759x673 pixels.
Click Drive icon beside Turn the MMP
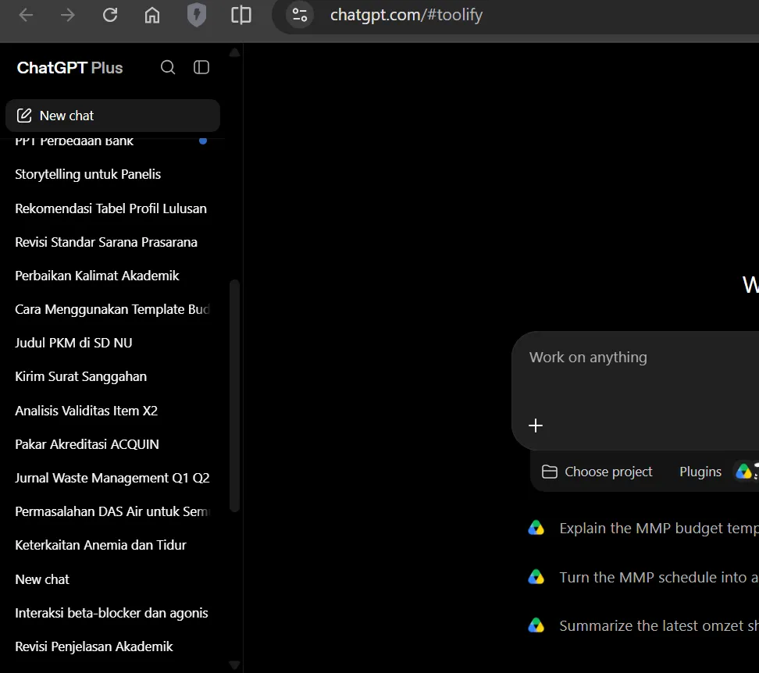pyautogui.click(x=536, y=577)
